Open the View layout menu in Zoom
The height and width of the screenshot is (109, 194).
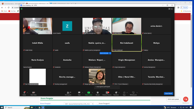[171, 9]
